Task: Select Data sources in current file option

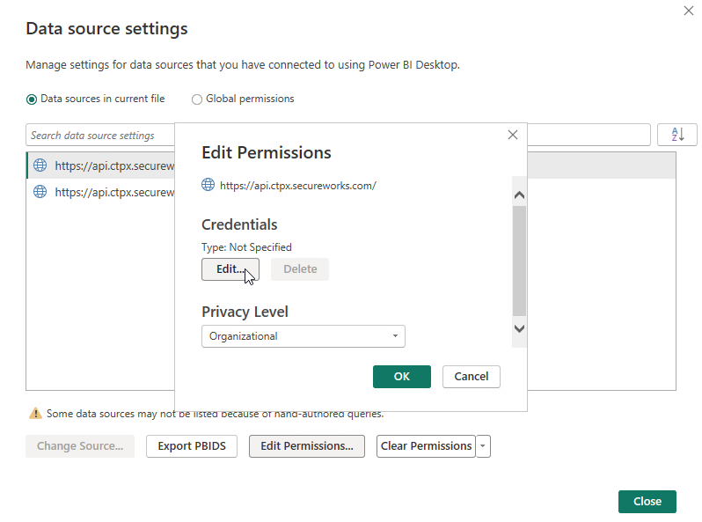Action: pos(32,99)
